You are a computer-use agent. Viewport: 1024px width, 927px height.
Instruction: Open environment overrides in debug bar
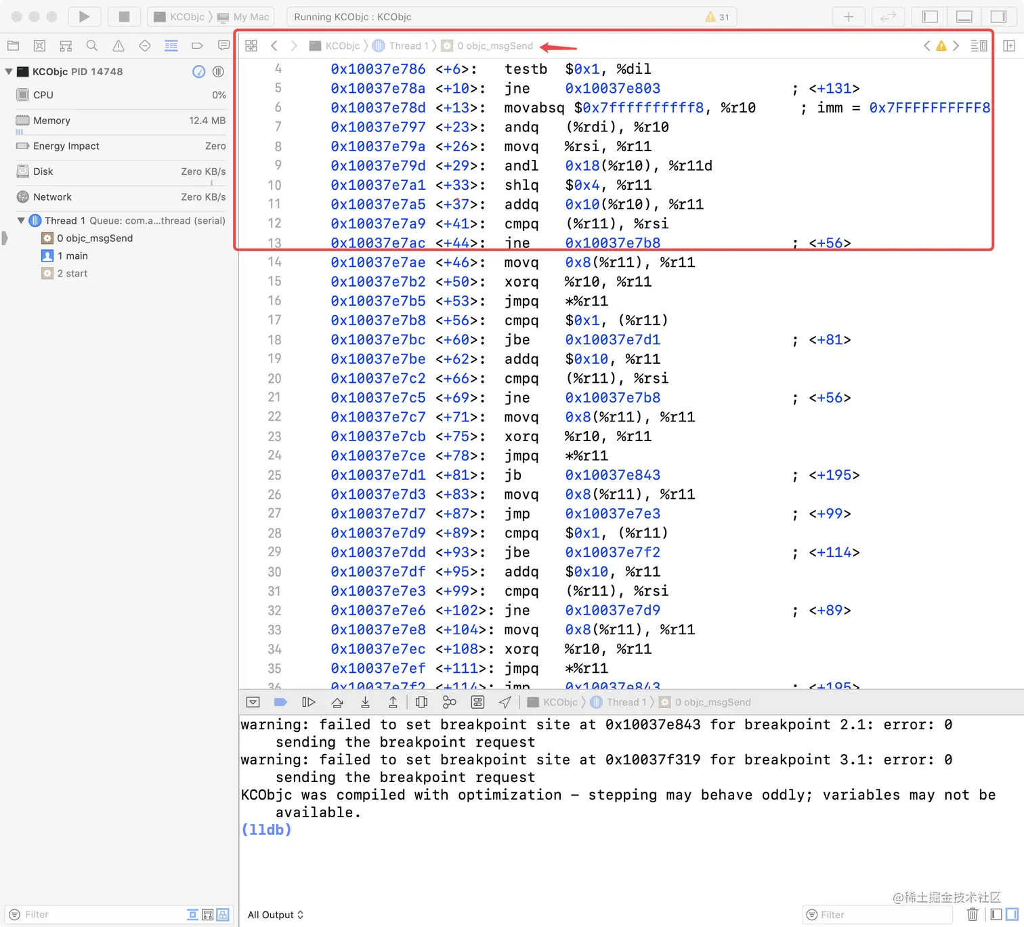tap(477, 702)
